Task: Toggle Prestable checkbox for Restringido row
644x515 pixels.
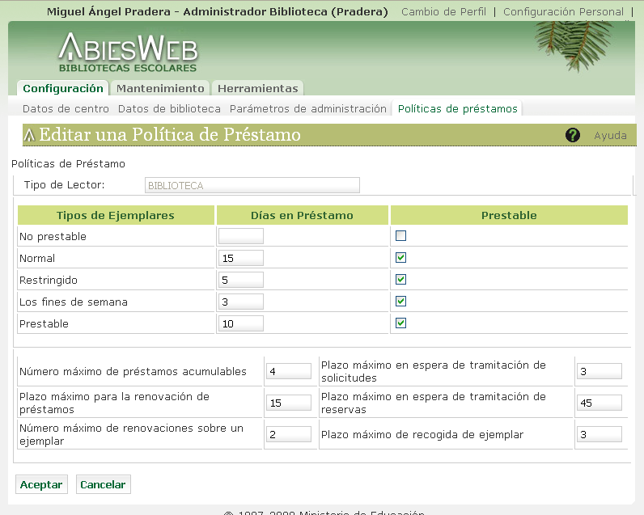Action: coord(400,280)
